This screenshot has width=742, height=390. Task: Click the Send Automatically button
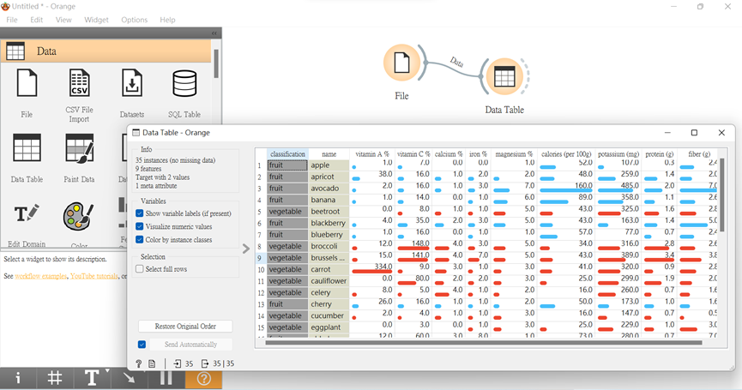(190, 345)
